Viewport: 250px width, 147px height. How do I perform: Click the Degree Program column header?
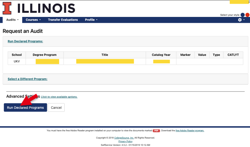point(45,55)
